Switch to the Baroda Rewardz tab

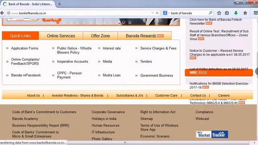coord(145,36)
